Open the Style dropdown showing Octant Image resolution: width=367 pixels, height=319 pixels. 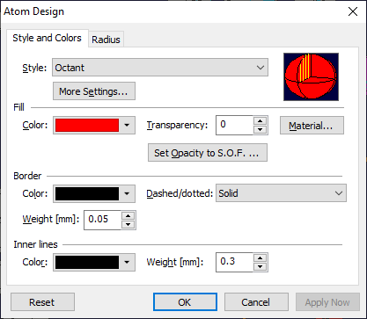(x=160, y=68)
